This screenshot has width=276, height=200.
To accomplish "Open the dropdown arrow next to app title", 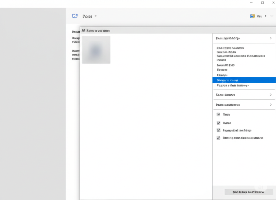I will tap(96, 16).
